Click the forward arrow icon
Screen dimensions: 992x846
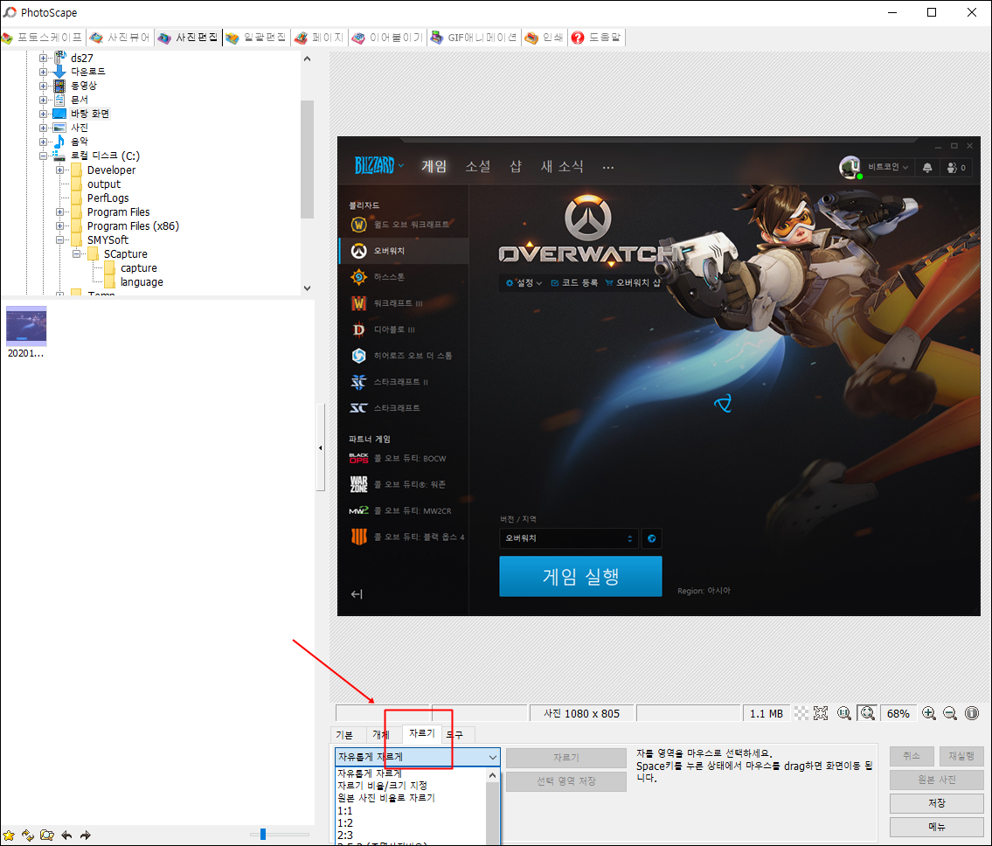click(x=86, y=836)
